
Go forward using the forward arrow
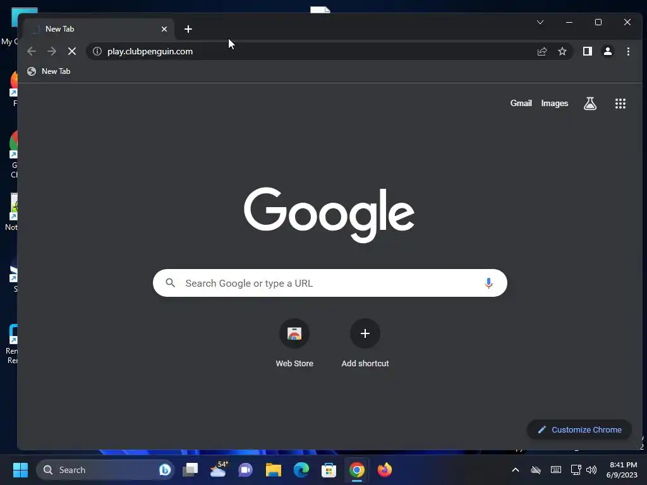coord(52,51)
